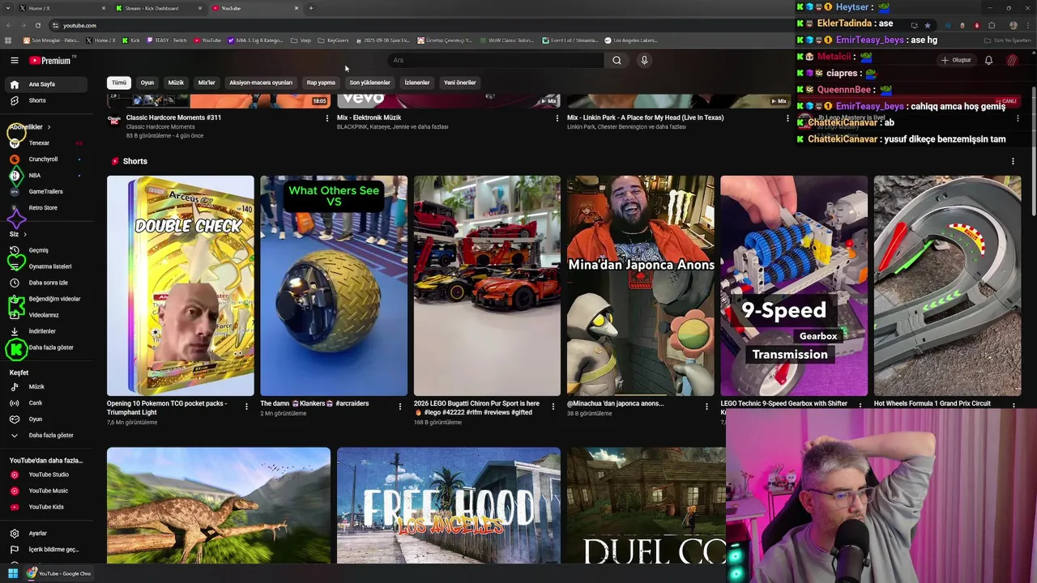Select the Müzik filter chip

[x=176, y=83]
